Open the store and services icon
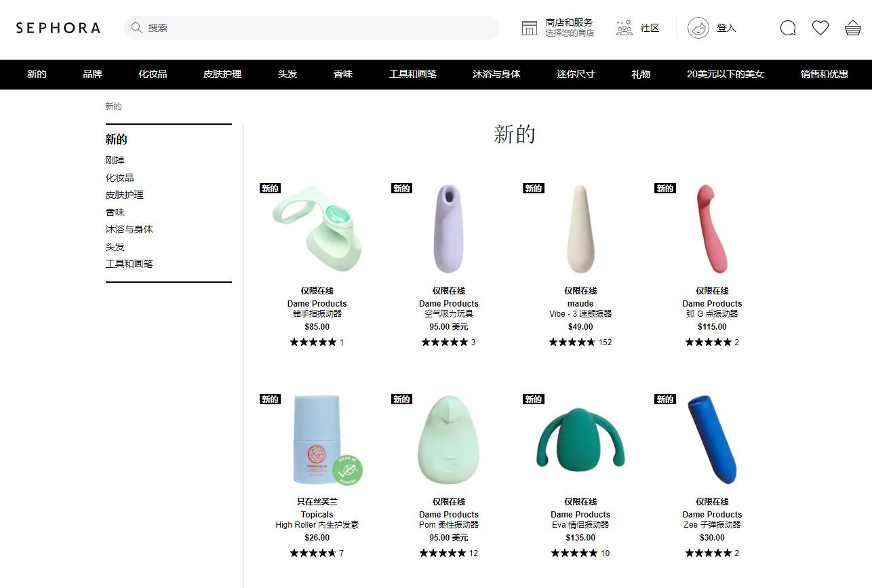 (x=530, y=28)
